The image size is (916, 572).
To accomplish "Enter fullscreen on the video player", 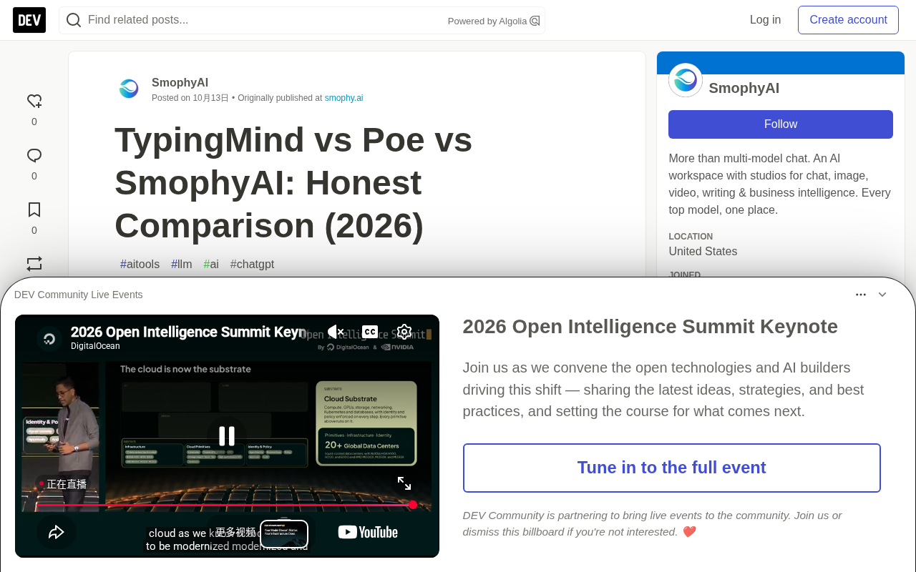I will (404, 483).
